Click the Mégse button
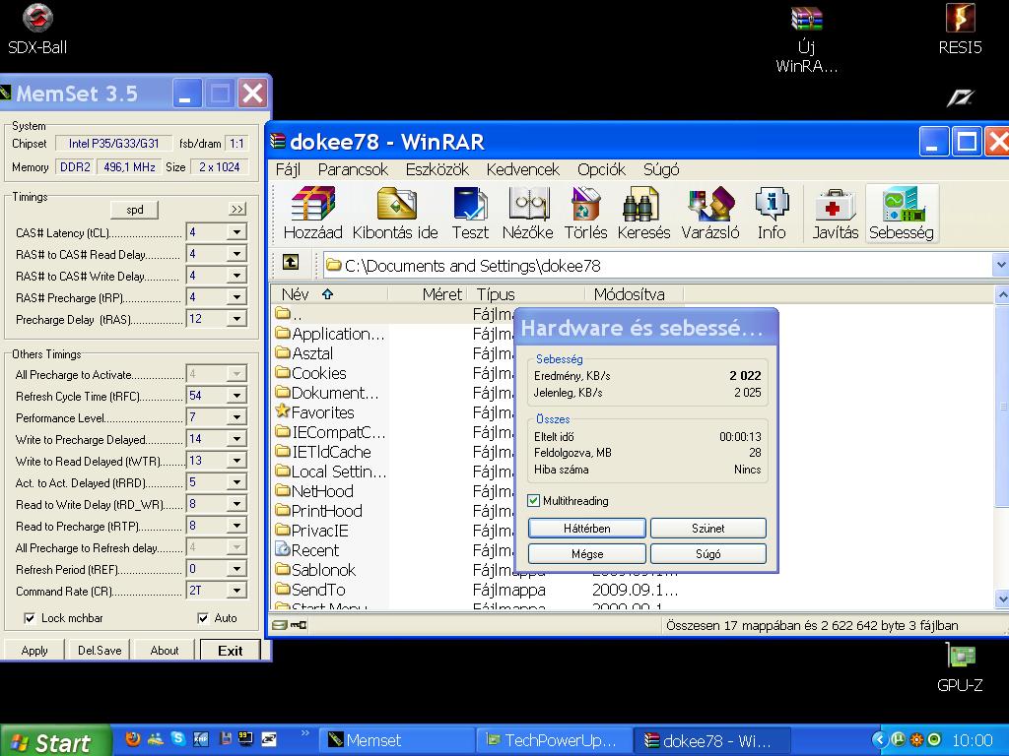The image size is (1009, 756). [587, 553]
